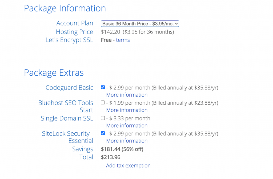The image size is (273, 179).
Task: Click the bold Free SSL text
Action: [106, 40]
